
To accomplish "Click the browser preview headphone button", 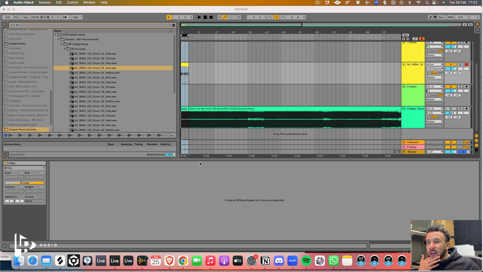I will pos(5,135).
